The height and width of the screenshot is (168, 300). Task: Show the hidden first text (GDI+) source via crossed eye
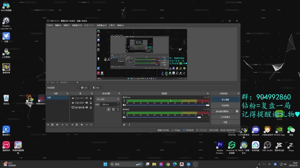click(x=87, y=98)
